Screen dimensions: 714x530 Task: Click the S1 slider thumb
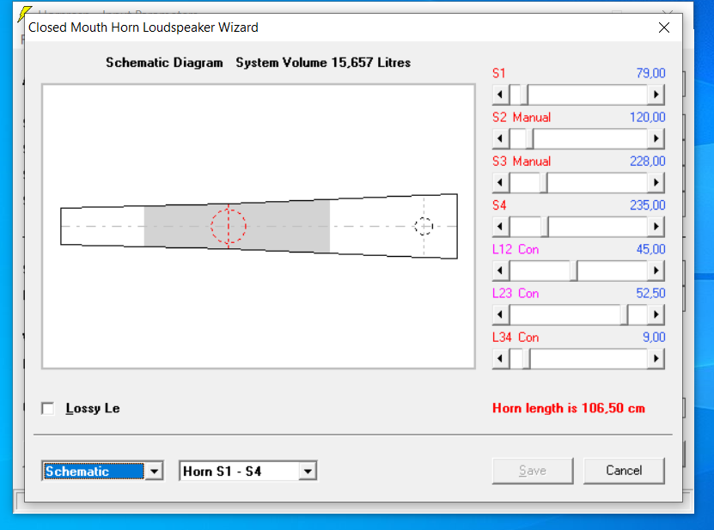coord(524,94)
